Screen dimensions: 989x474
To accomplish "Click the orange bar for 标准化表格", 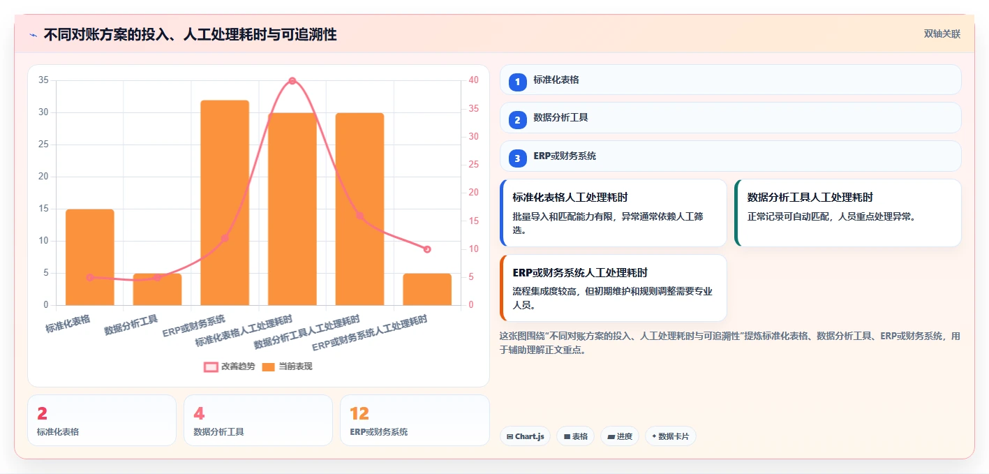I will [x=90, y=258].
